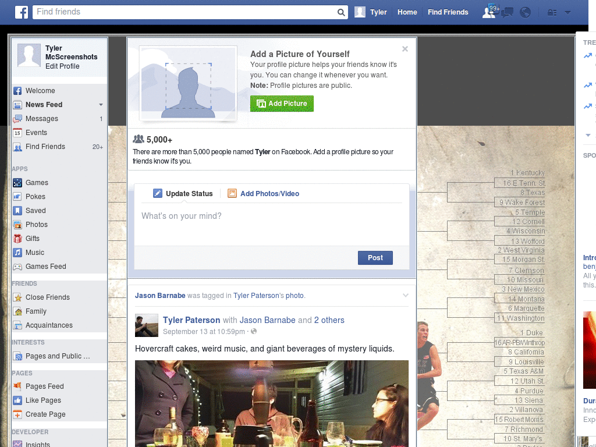Screen dimensions: 596x447
Task: Click the Acquaintances icon
Action: (17, 325)
